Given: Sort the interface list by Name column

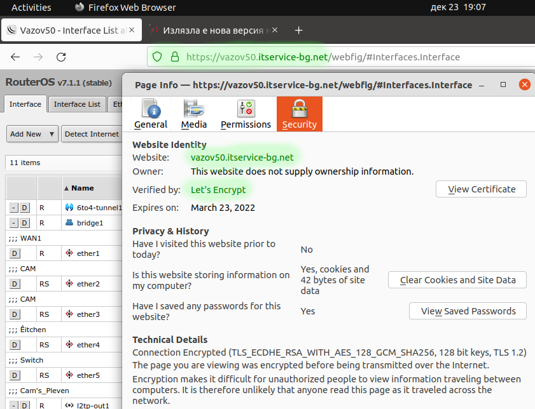Looking at the screenshot, I should 83,188.
